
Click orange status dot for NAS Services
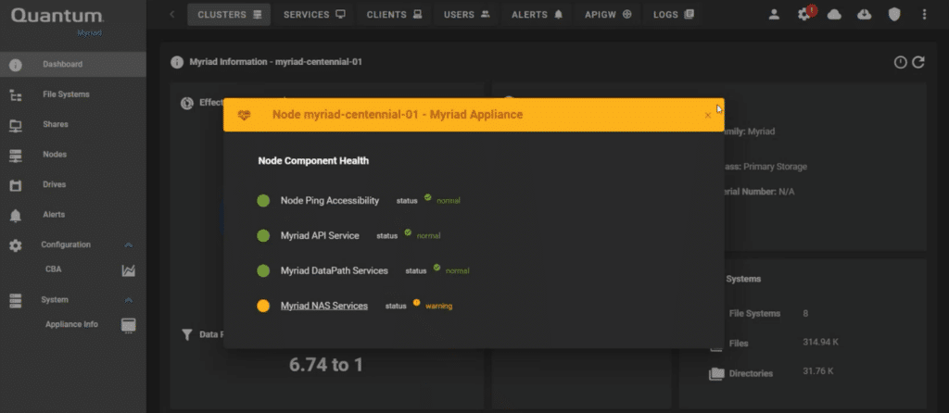click(262, 306)
